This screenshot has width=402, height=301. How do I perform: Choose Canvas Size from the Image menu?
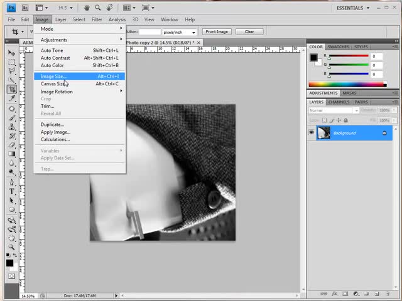tap(53, 83)
